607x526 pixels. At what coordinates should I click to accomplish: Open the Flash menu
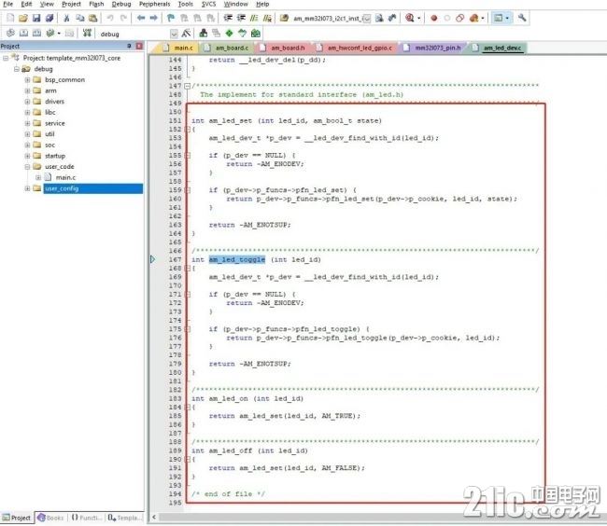(x=96, y=4)
